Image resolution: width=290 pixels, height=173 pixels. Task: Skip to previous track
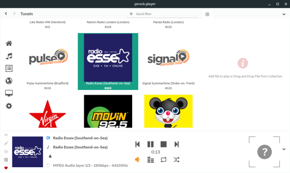pyautogui.click(x=138, y=144)
